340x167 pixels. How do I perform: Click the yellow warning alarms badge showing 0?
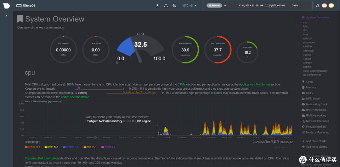[x=331, y=6]
